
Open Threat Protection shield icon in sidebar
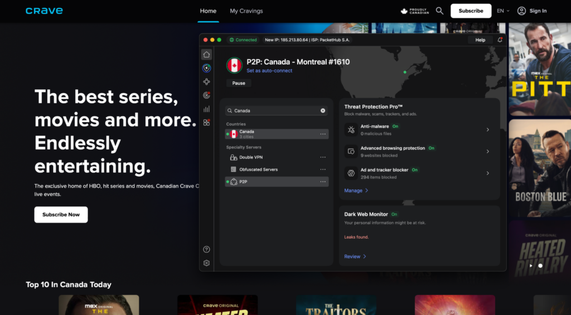pos(206,68)
